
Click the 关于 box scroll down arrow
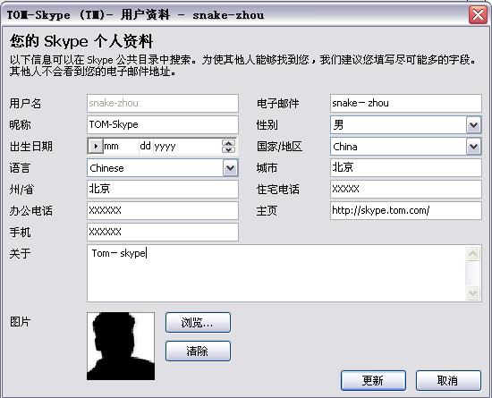pos(473,293)
